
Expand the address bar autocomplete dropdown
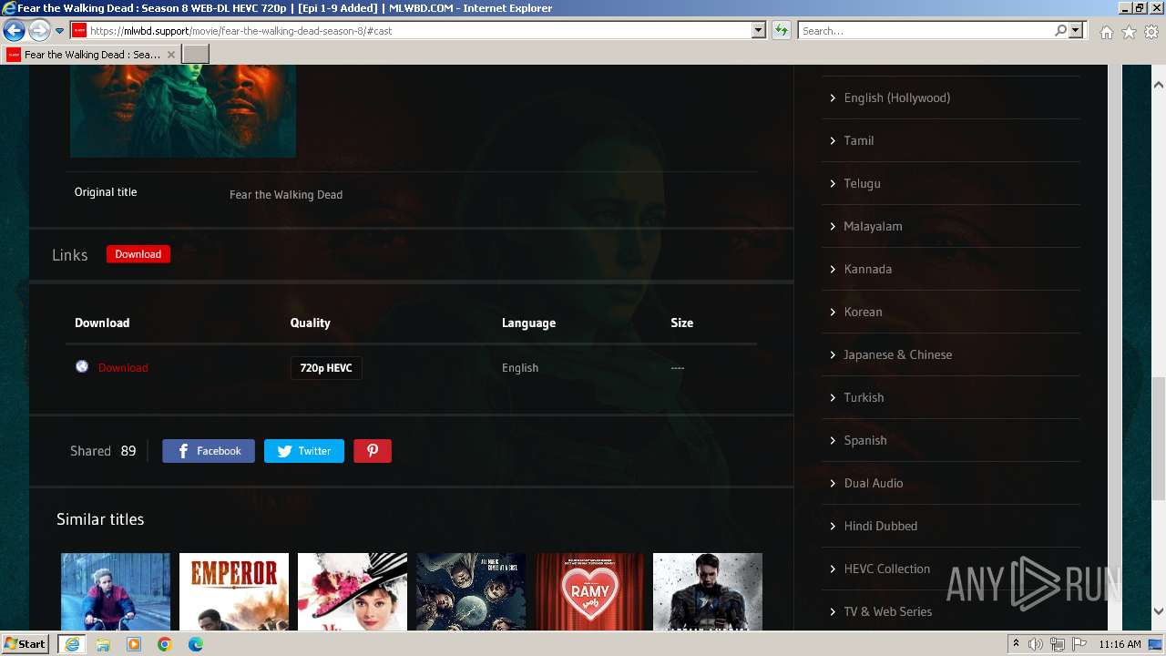758,30
